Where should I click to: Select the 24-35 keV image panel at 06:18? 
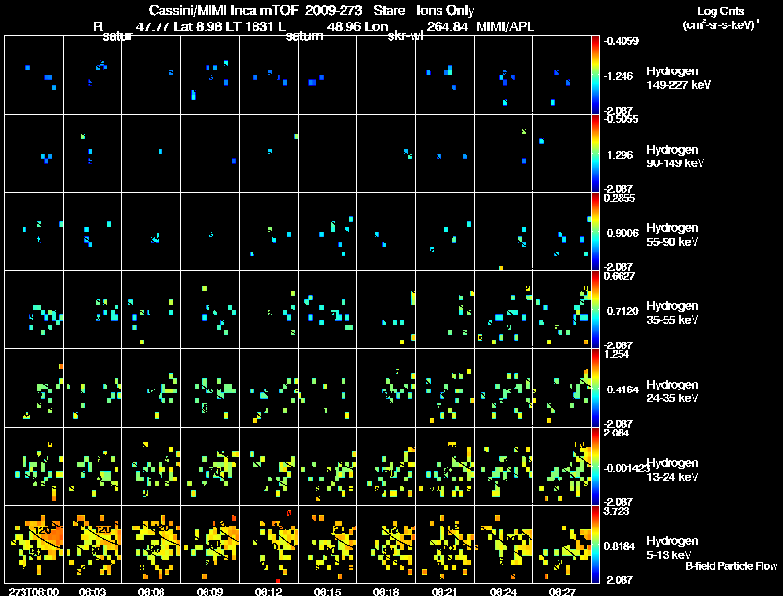[x=386, y=388]
